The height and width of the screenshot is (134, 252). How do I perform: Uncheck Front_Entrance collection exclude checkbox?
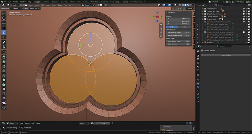point(244,9)
